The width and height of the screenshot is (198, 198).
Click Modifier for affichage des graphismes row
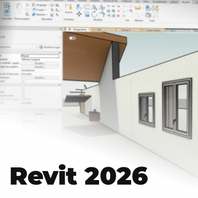[40, 67]
